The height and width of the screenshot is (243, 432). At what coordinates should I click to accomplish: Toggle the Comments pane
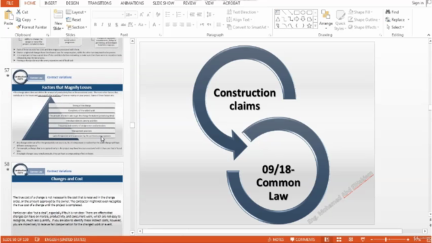pyautogui.click(x=302, y=240)
